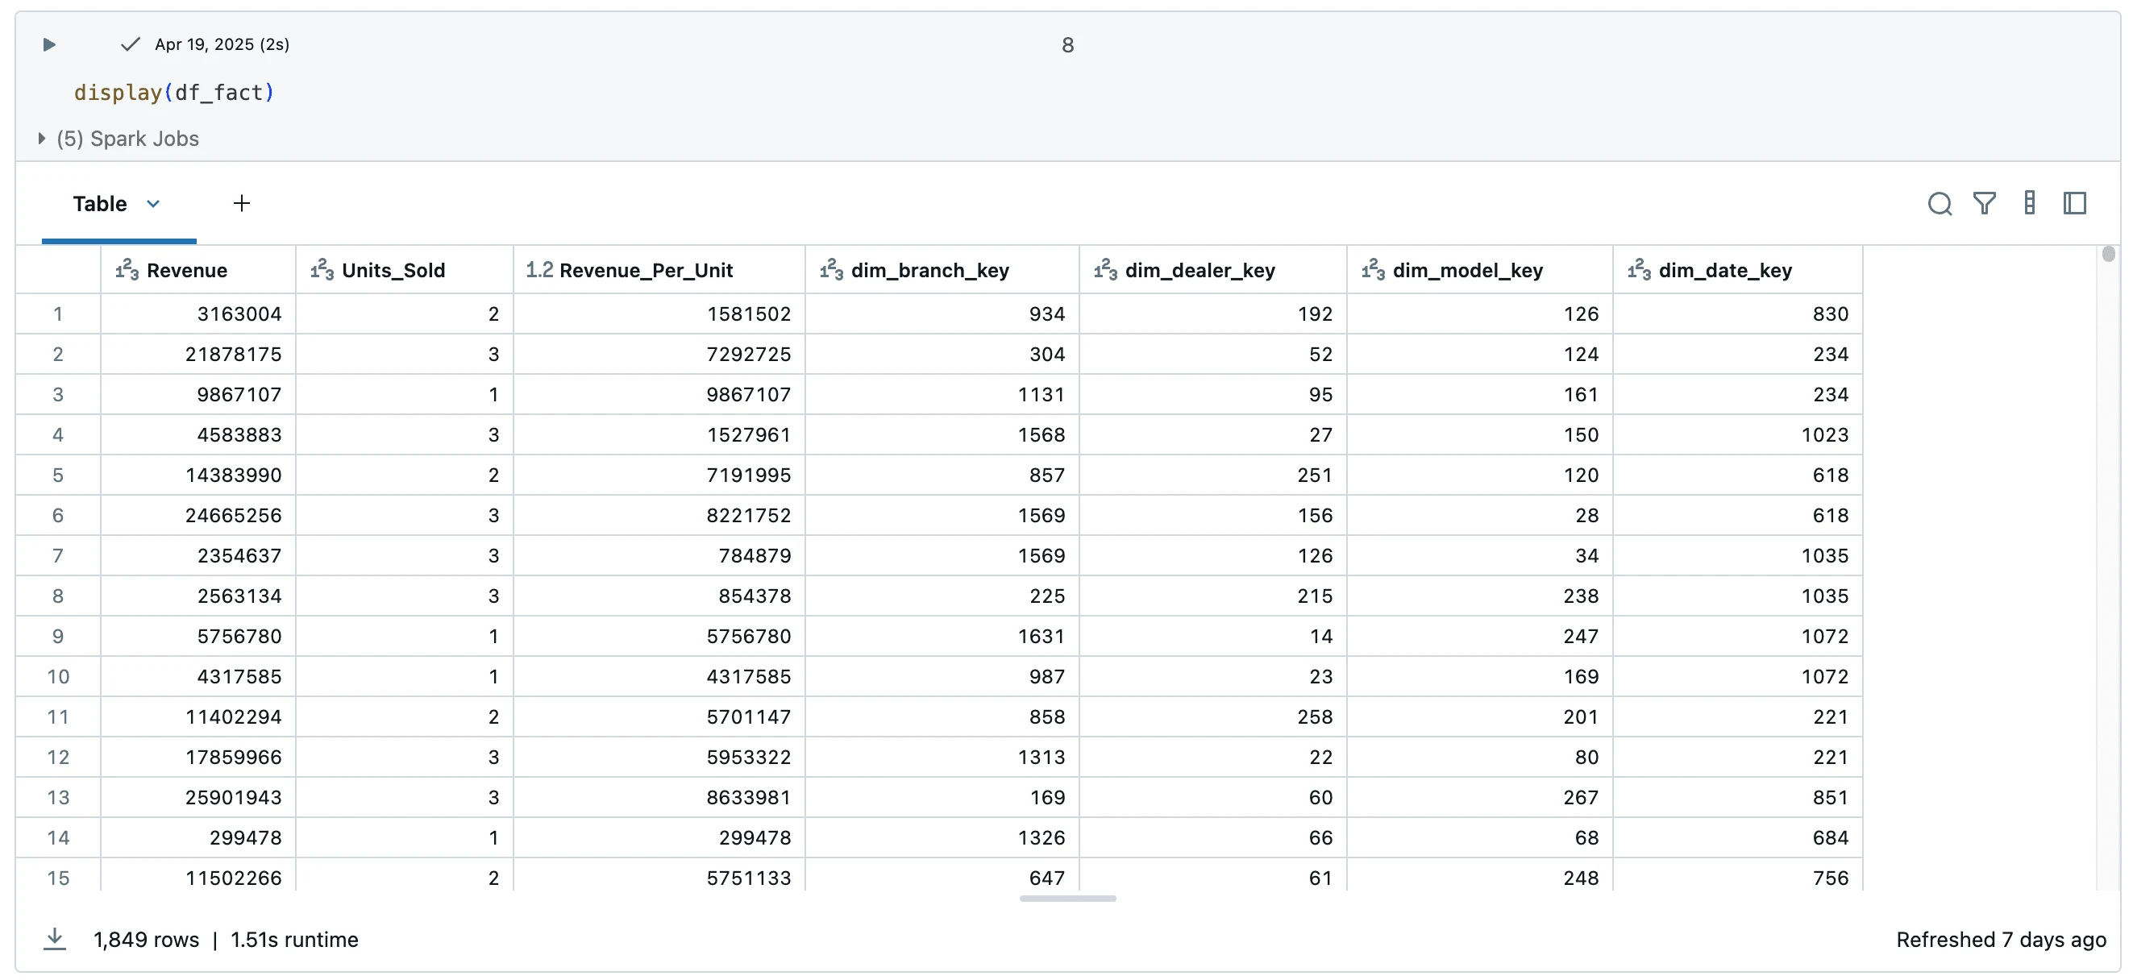
Task: Open the Table tab dropdown chevron
Action: tap(153, 204)
